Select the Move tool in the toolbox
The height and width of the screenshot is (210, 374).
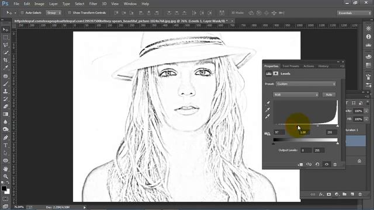(5, 30)
